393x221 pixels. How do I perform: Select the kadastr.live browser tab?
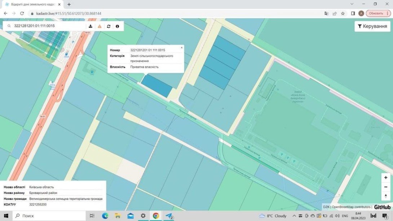[32, 4]
